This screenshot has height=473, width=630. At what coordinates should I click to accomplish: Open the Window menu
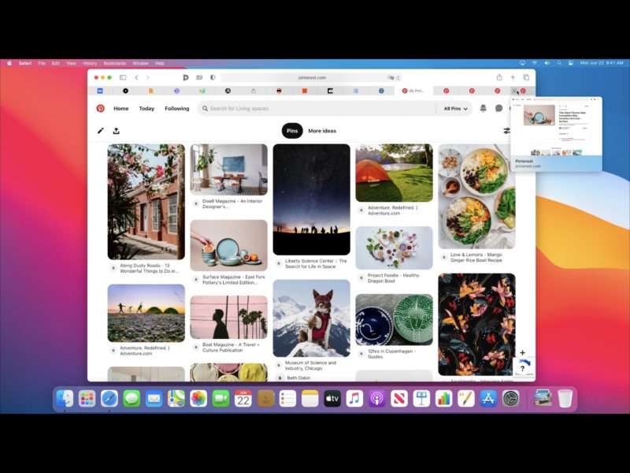[140, 63]
